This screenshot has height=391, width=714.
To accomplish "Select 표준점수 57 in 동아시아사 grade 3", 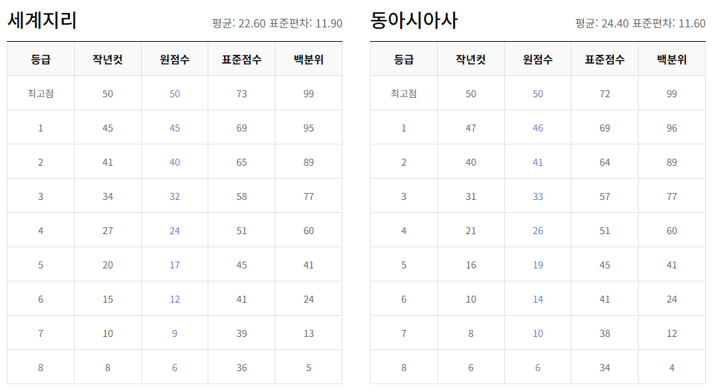I will tap(605, 196).
